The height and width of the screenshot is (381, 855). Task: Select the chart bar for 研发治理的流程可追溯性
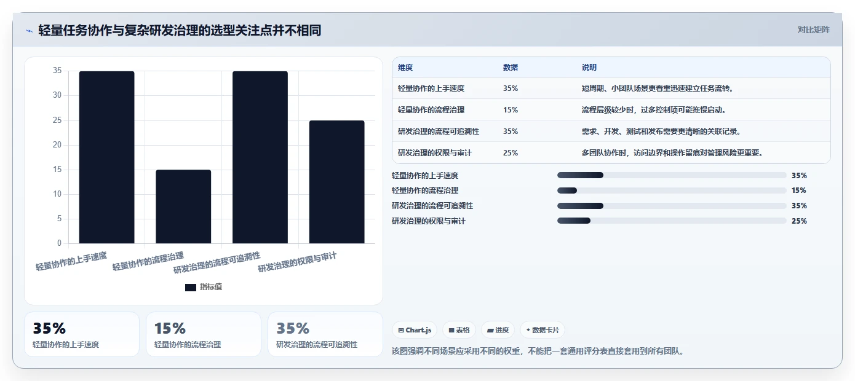pos(260,157)
